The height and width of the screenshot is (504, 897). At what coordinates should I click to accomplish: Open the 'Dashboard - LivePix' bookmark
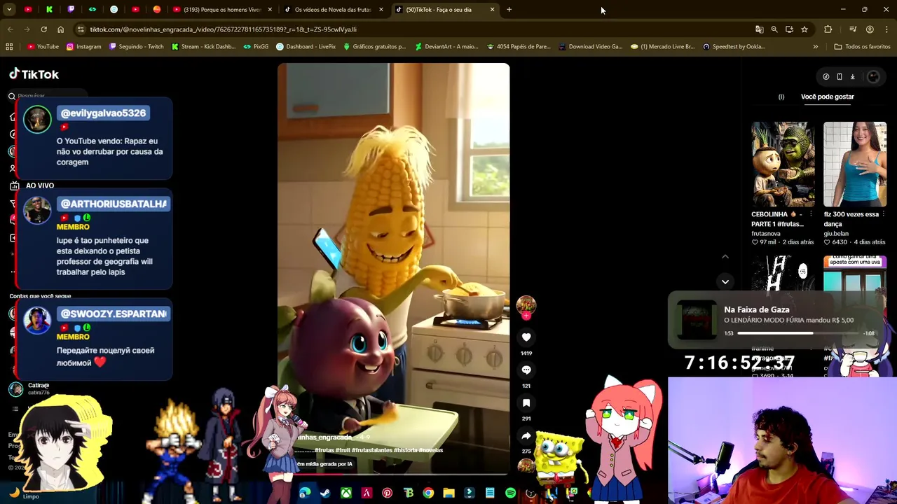tap(306, 47)
